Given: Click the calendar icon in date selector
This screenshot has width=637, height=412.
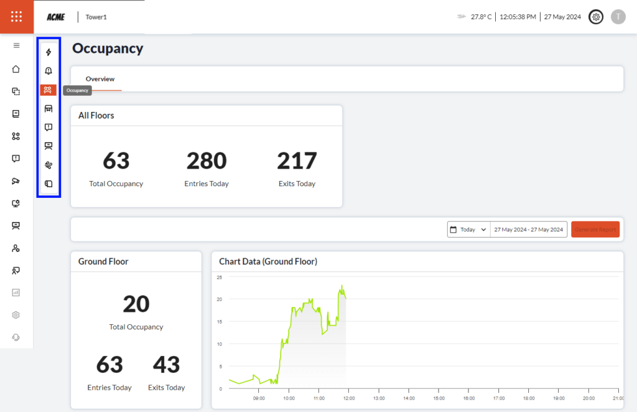Looking at the screenshot, I should tap(453, 230).
